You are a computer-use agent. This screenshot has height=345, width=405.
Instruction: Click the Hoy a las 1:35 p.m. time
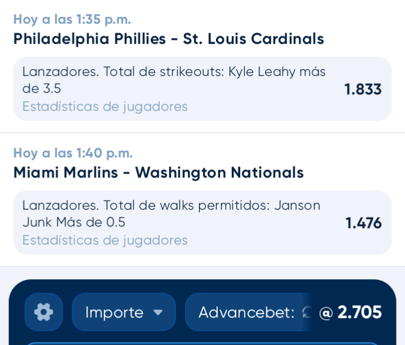(x=73, y=19)
